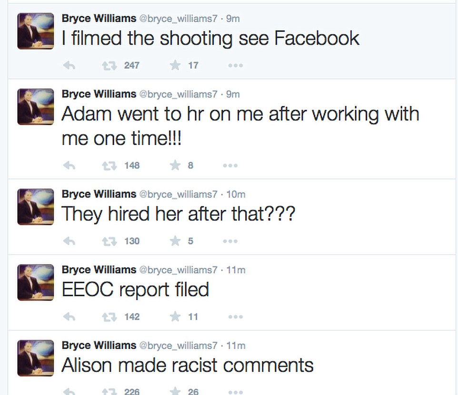This screenshot has height=395, width=458.
Task: Reply to the 'I filmed the shooting' tweet
Action: coord(69,65)
